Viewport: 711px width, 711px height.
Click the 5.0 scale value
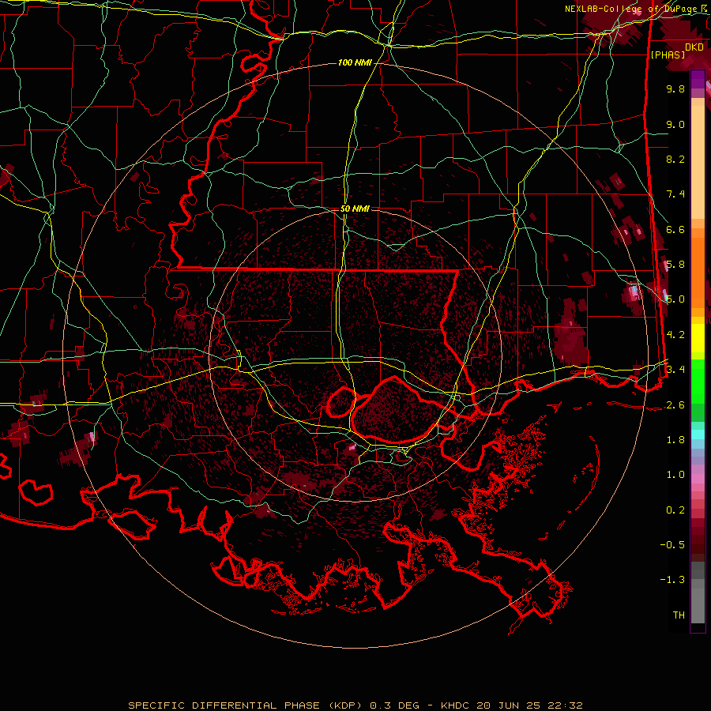coord(675,299)
